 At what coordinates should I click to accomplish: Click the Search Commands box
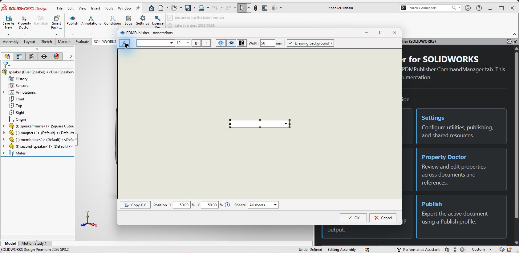[x=430, y=8]
